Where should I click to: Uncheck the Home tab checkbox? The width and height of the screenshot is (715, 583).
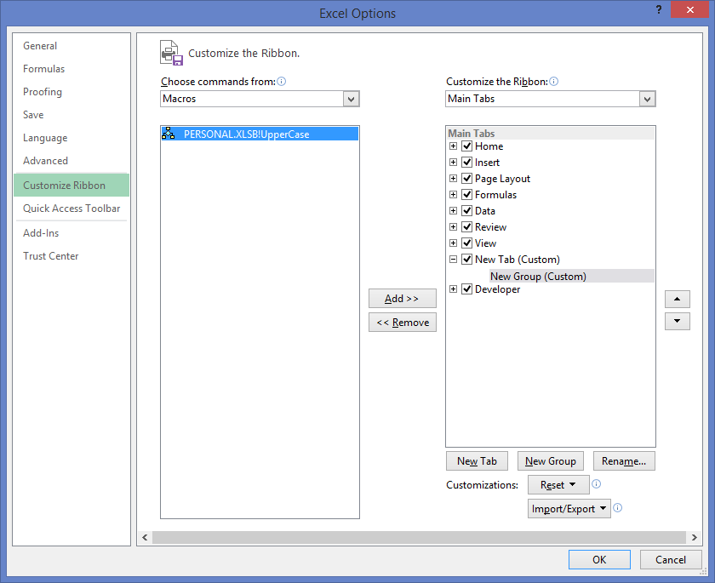pos(466,146)
